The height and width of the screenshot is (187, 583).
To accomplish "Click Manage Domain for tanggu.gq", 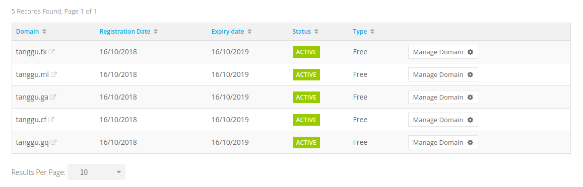I will coord(443,142).
